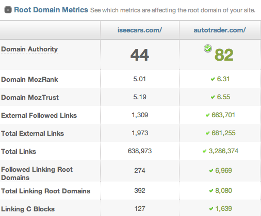Click the green tick beside 6.55
Screen dimensions: 261x216
(x=213, y=97)
